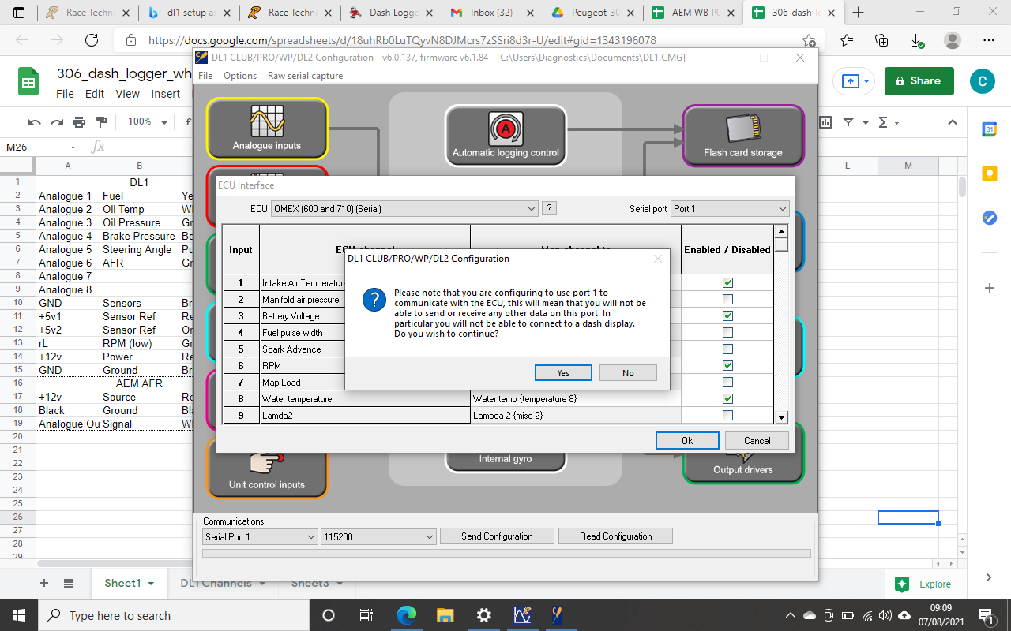Toggle Fuel pulse width enabled checkbox
Viewport: 1011px width, 631px height.
click(x=727, y=333)
